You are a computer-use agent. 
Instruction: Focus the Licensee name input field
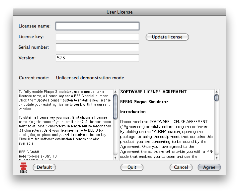[97, 26]
